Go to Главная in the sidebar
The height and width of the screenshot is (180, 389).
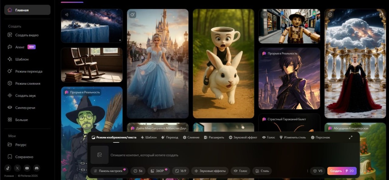click(x=27, y=10)
